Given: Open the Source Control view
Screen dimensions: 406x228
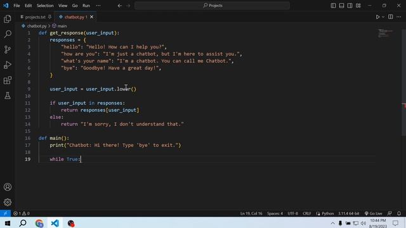Looking at the screenshot, I should [8, 49].
